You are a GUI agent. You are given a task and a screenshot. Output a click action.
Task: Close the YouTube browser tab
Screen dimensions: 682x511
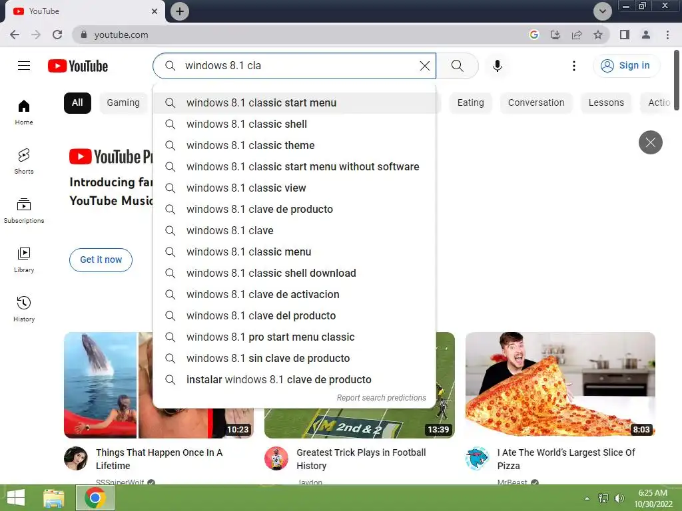(x=155, y=11)
